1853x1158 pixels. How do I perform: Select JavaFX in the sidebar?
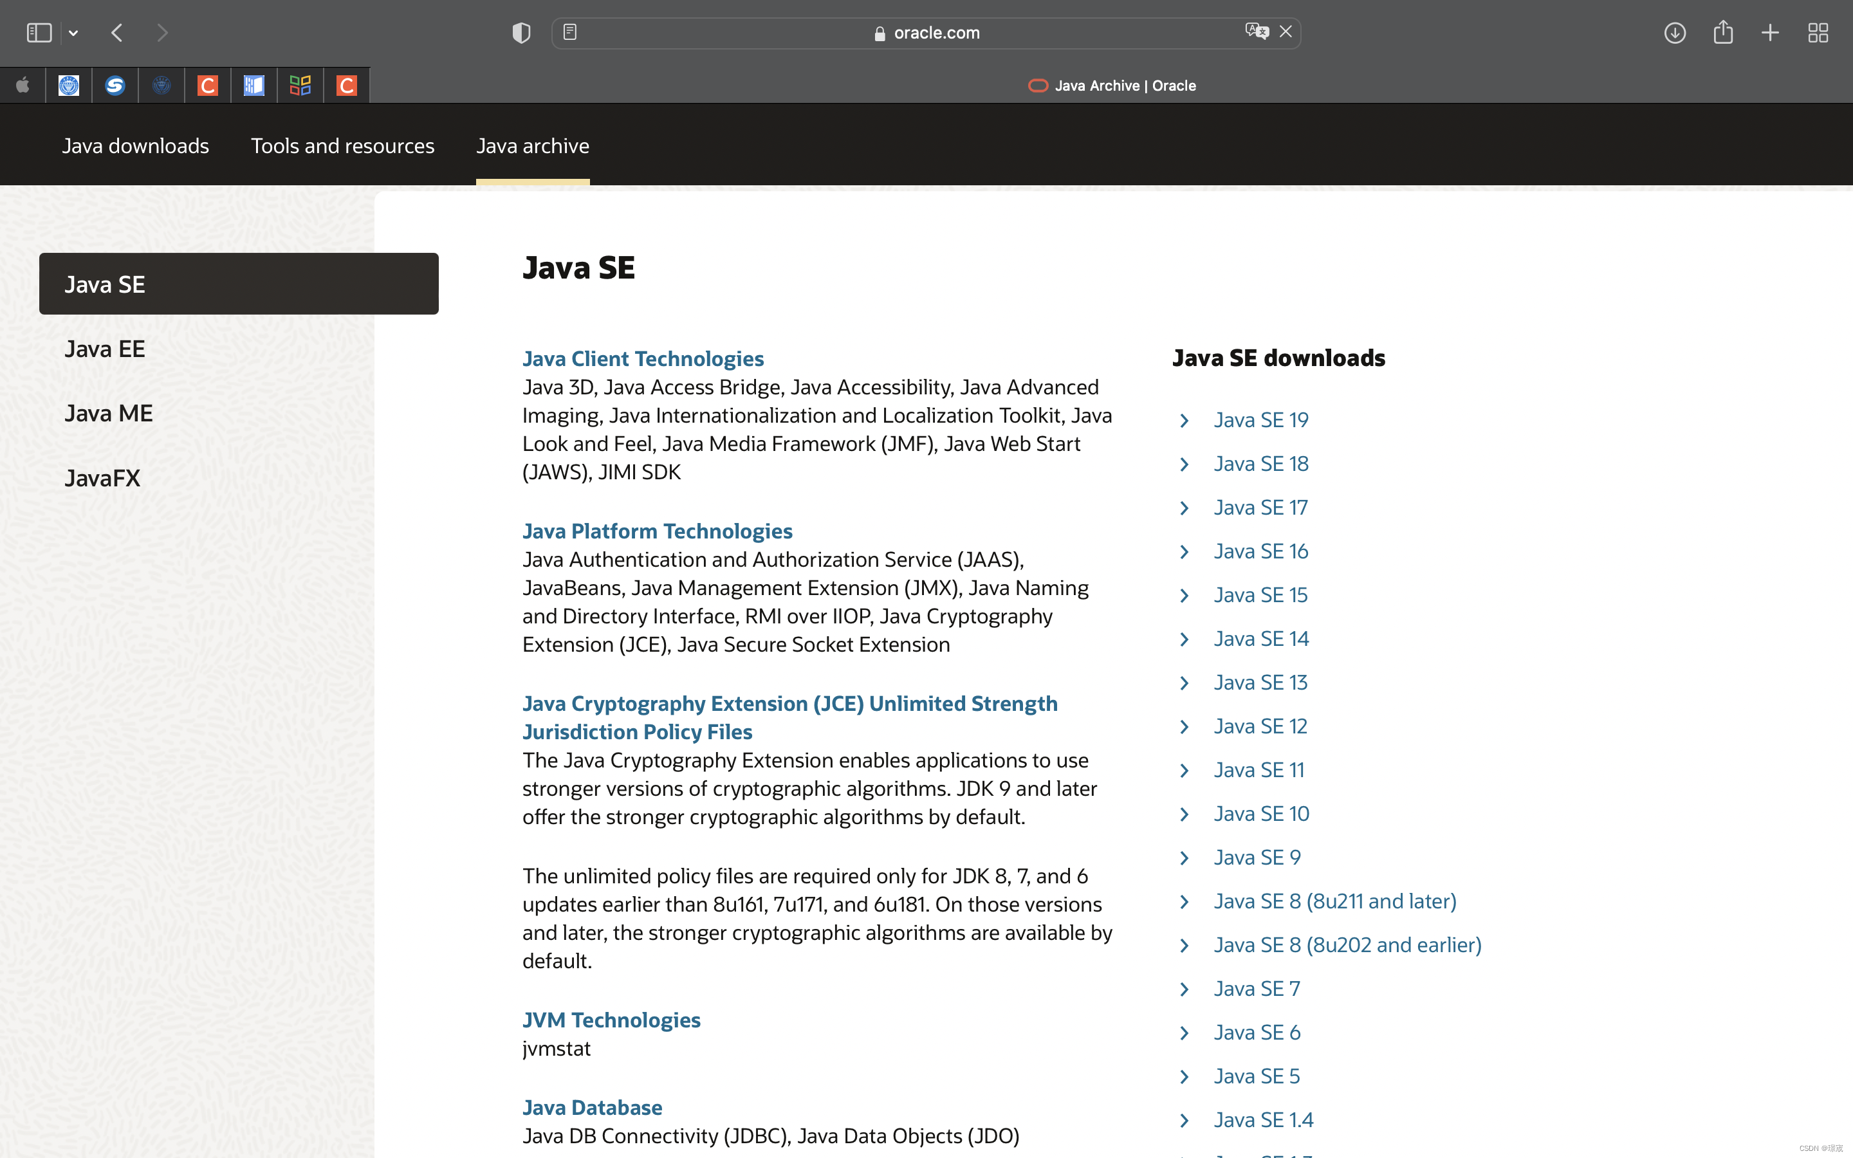click(x=102, y=479)
